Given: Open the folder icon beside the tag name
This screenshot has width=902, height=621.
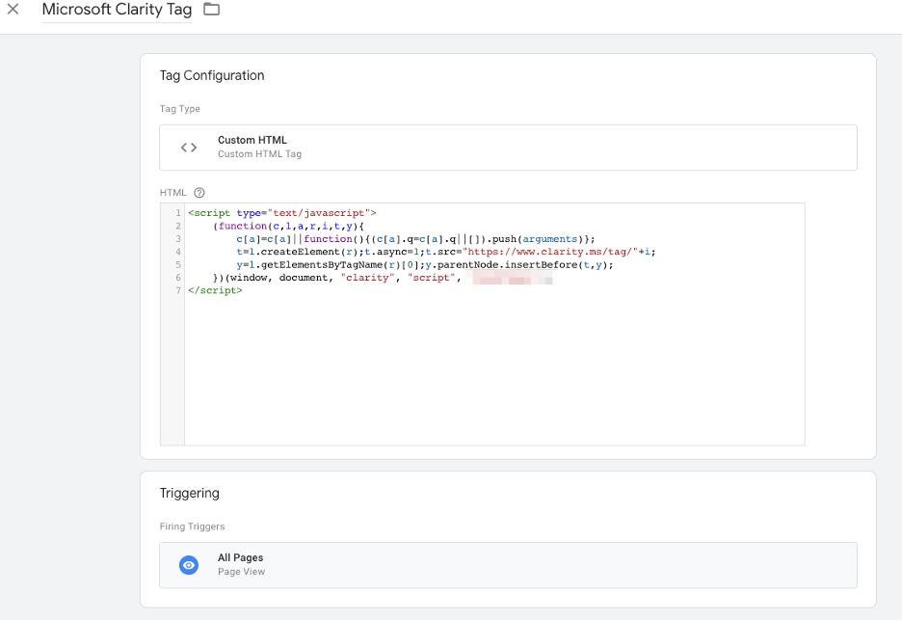Looking at the screenshot, I should tap(212, 10).
